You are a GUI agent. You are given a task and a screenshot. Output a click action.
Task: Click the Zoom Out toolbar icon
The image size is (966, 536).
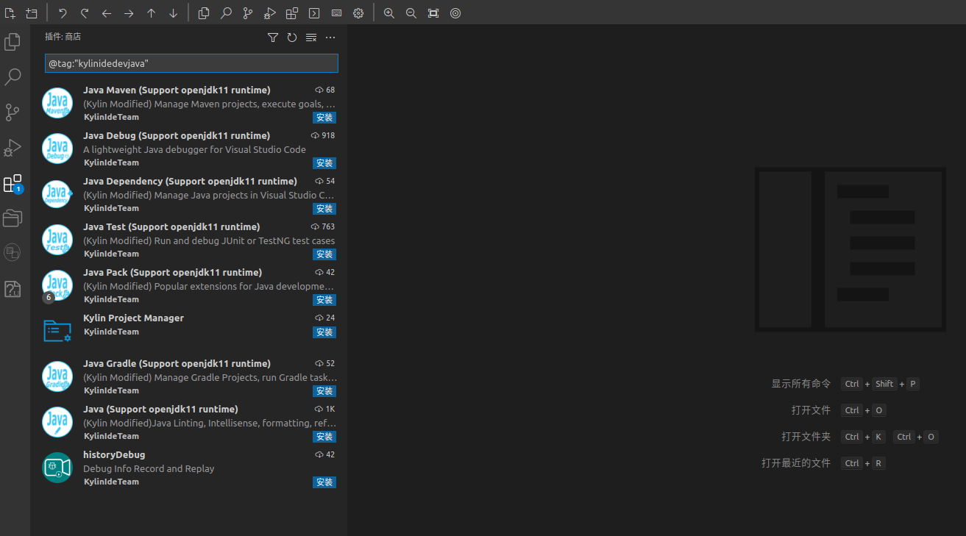[411, 13]
